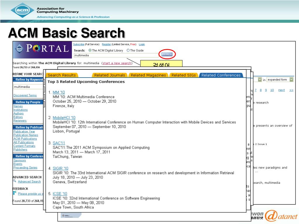The image size is (299, 224).
Task: Jump ahead with the >> pagination link
Action: [291, 90]
